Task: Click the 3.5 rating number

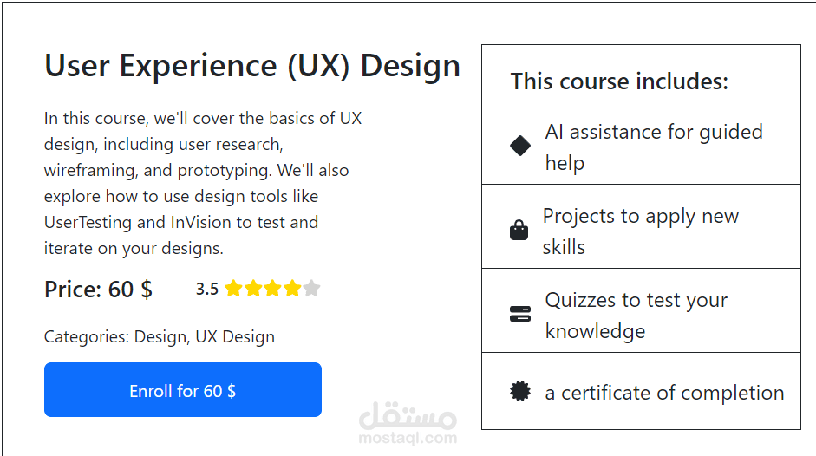Action: 207,290
